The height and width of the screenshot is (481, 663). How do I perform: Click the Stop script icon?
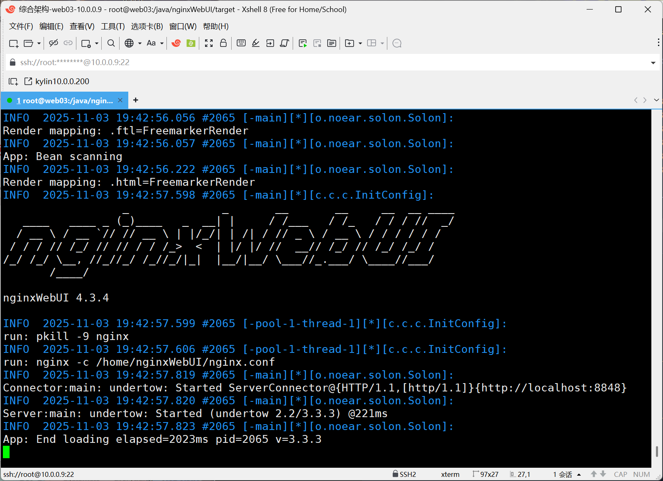[x=317, y=43]
